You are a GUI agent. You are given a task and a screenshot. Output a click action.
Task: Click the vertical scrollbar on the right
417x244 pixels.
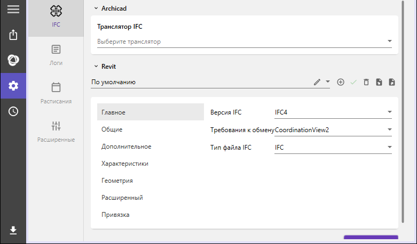click(403, 111)
